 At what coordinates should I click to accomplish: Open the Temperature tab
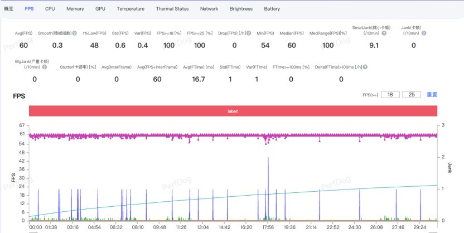pos(130,9)
